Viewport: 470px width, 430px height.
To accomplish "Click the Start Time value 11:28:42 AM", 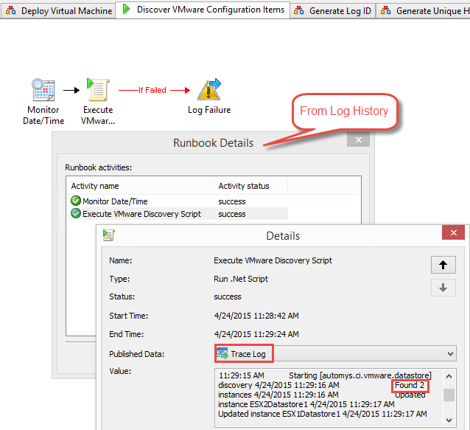I will (256, 316).
